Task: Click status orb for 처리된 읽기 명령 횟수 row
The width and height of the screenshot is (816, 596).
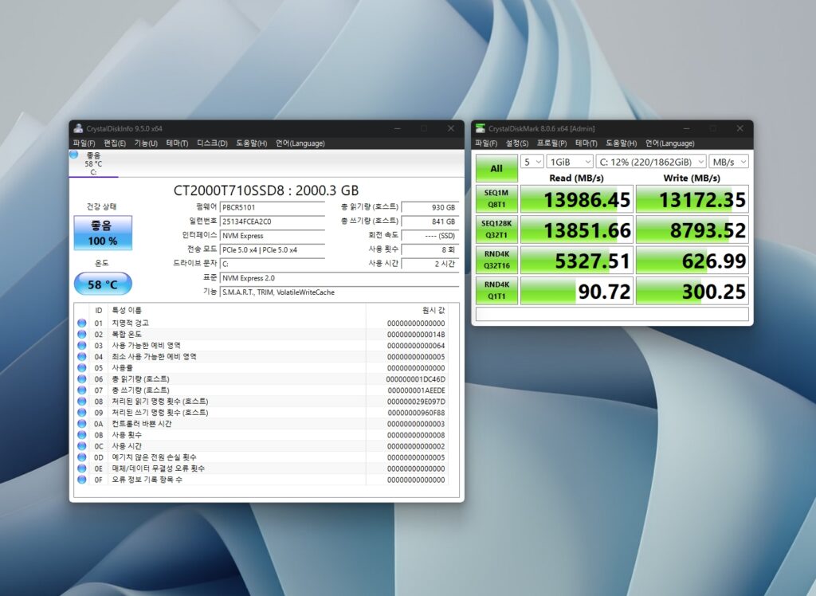Action: (82, 402)
